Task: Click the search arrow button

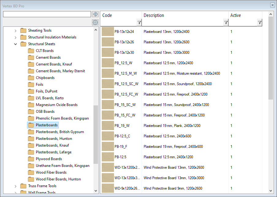Action: click(x=95, y=14)
